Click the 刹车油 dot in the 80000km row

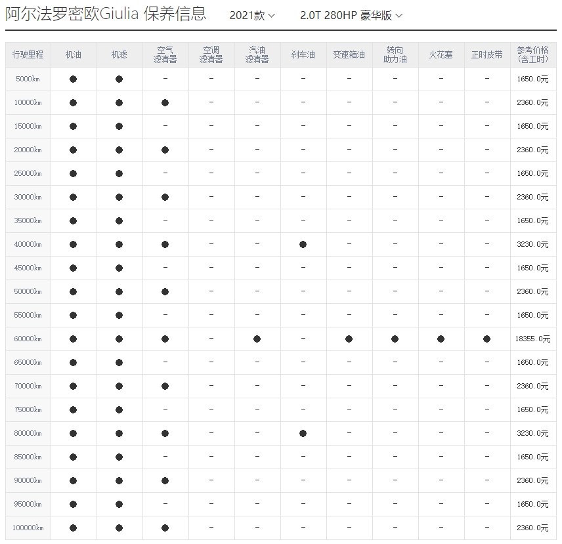(303, 434)
